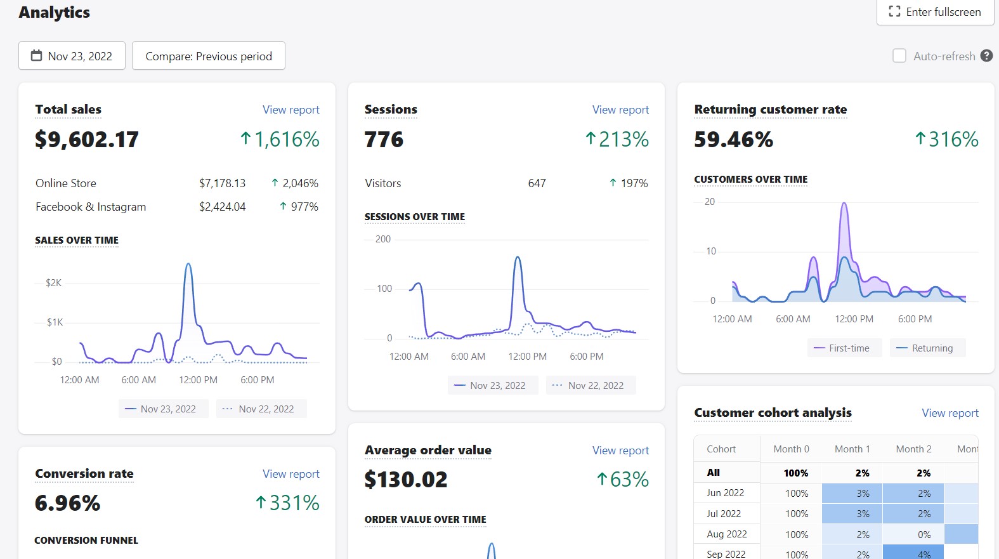Click the 213% sessions increase figure
This screenshot has height=559, width=999.
(x=617, y=140)
